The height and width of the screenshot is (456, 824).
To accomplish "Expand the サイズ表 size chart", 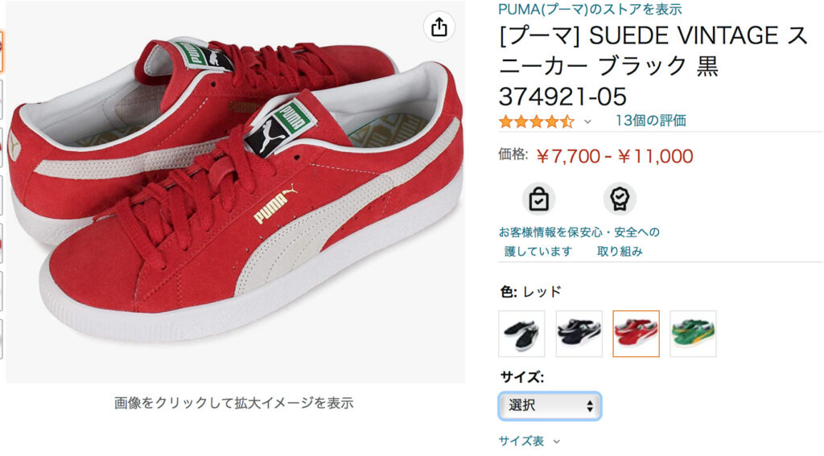I will (x=529, y=441).
